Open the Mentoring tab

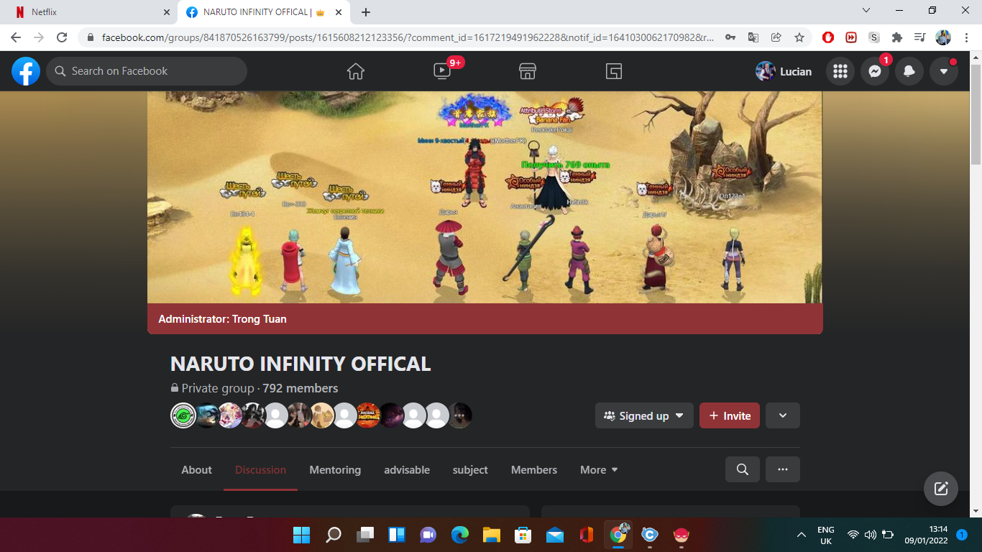[x=335, y=469]
